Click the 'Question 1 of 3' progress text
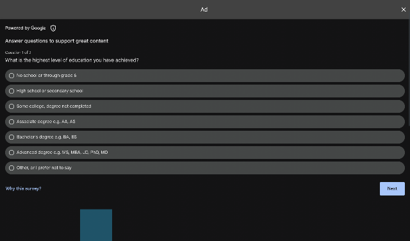This screenshot has width=410, height=241. click(18, 53)
